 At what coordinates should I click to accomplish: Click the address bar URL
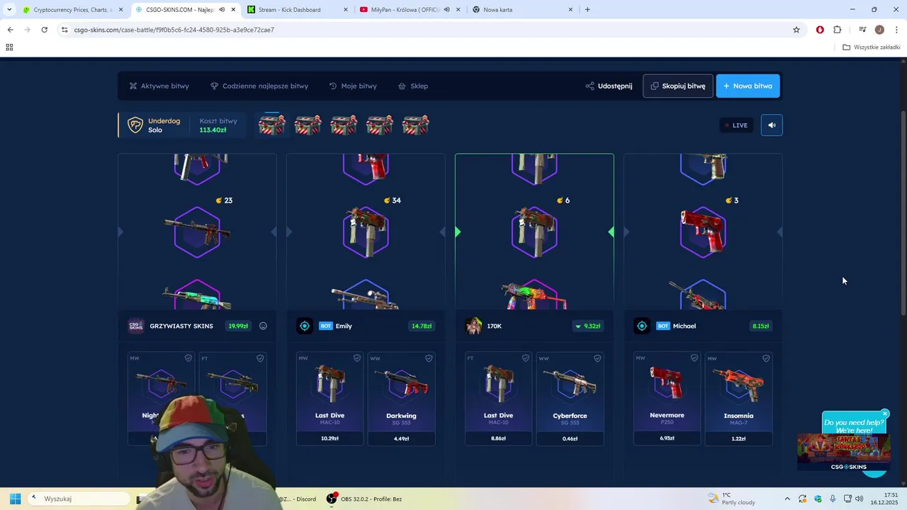coord(174,30)
